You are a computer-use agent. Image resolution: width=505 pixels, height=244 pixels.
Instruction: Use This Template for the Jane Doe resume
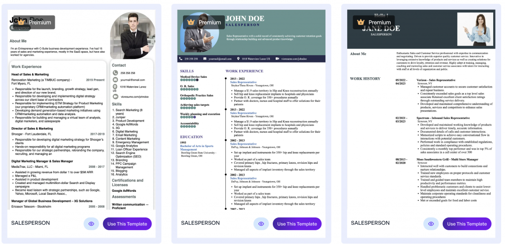pyautogui.click(x=467, y=224)
